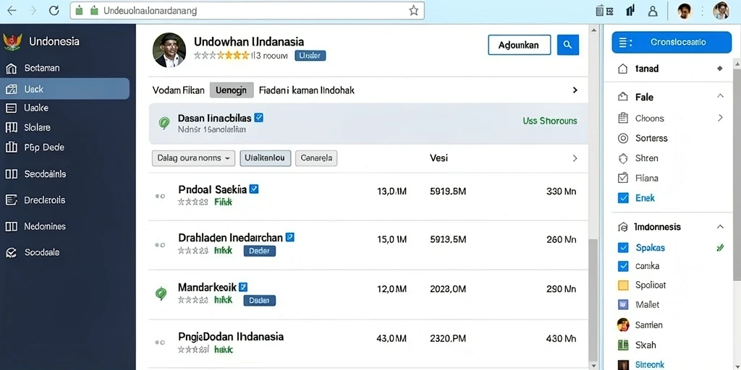The image size is (741, 370).
Task: Click the Agounkan button
Action: tap(519, 46)
